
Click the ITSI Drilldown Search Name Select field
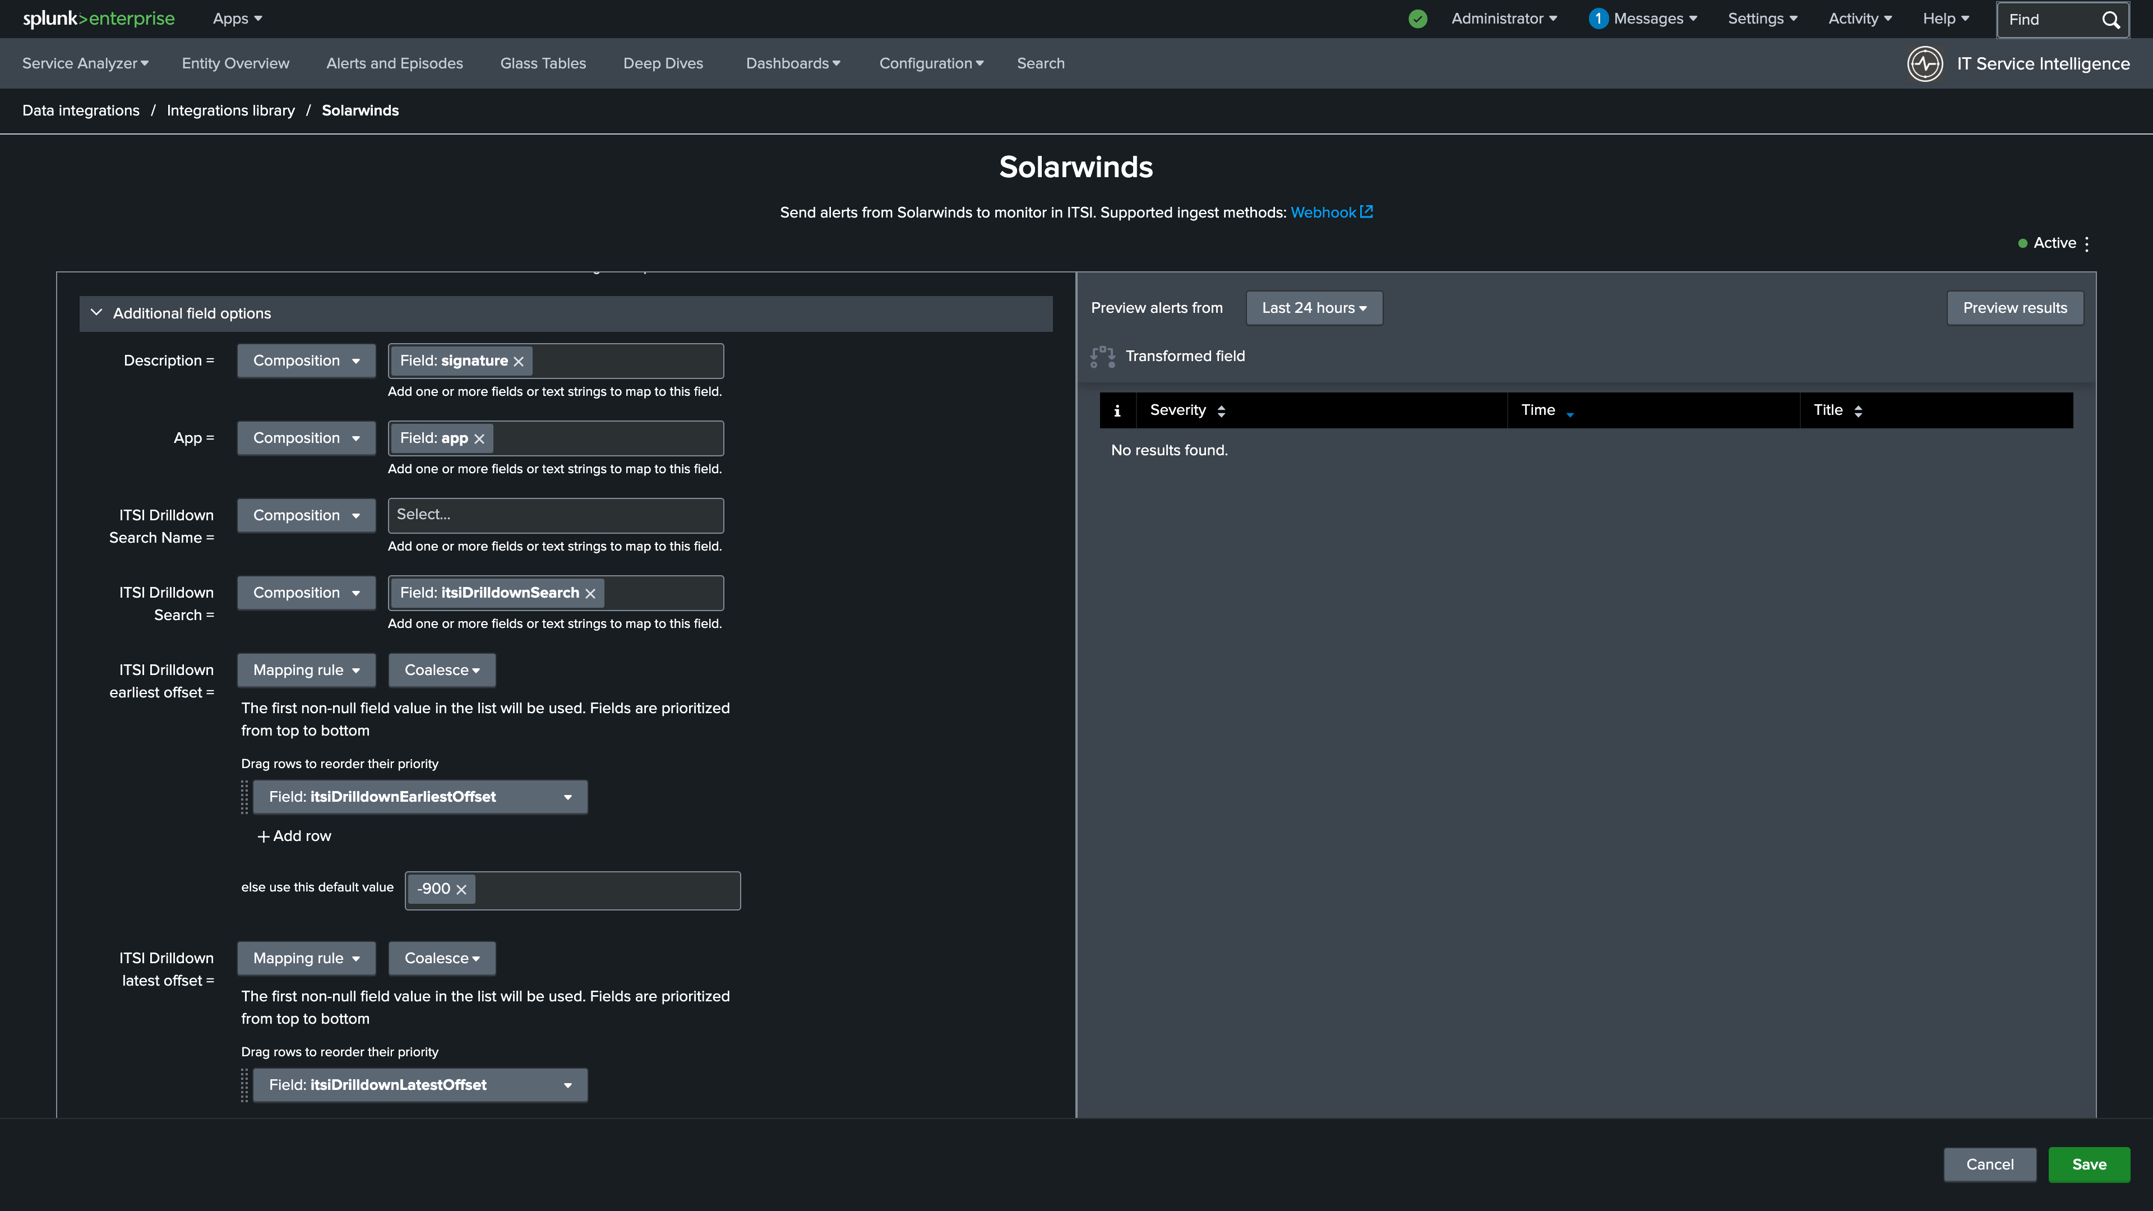pyautogui.click(x=556, y=516)
